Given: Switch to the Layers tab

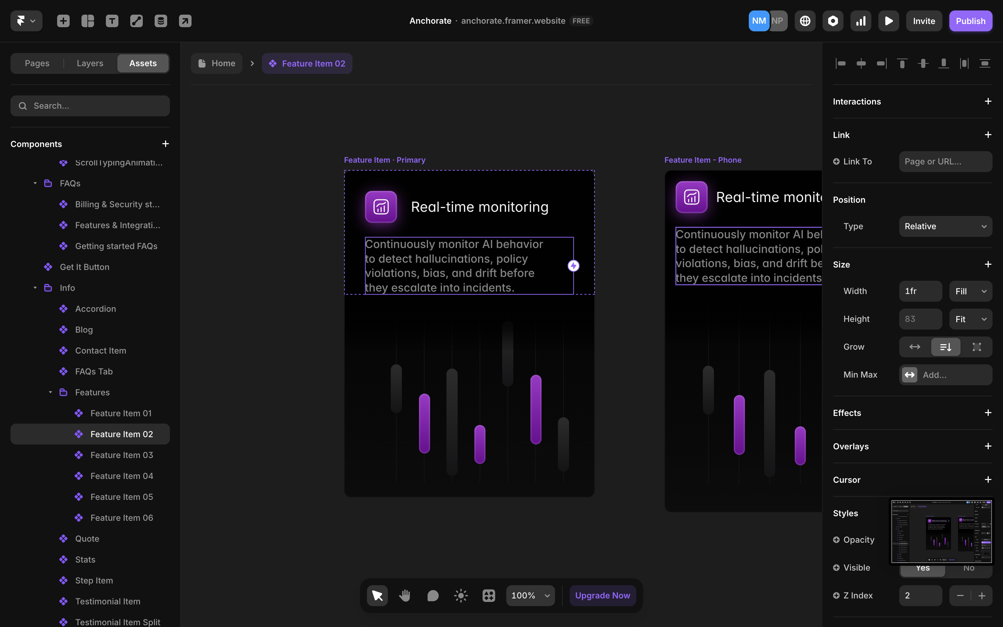Looking at the screenshot, I should [x=90, y=63].
